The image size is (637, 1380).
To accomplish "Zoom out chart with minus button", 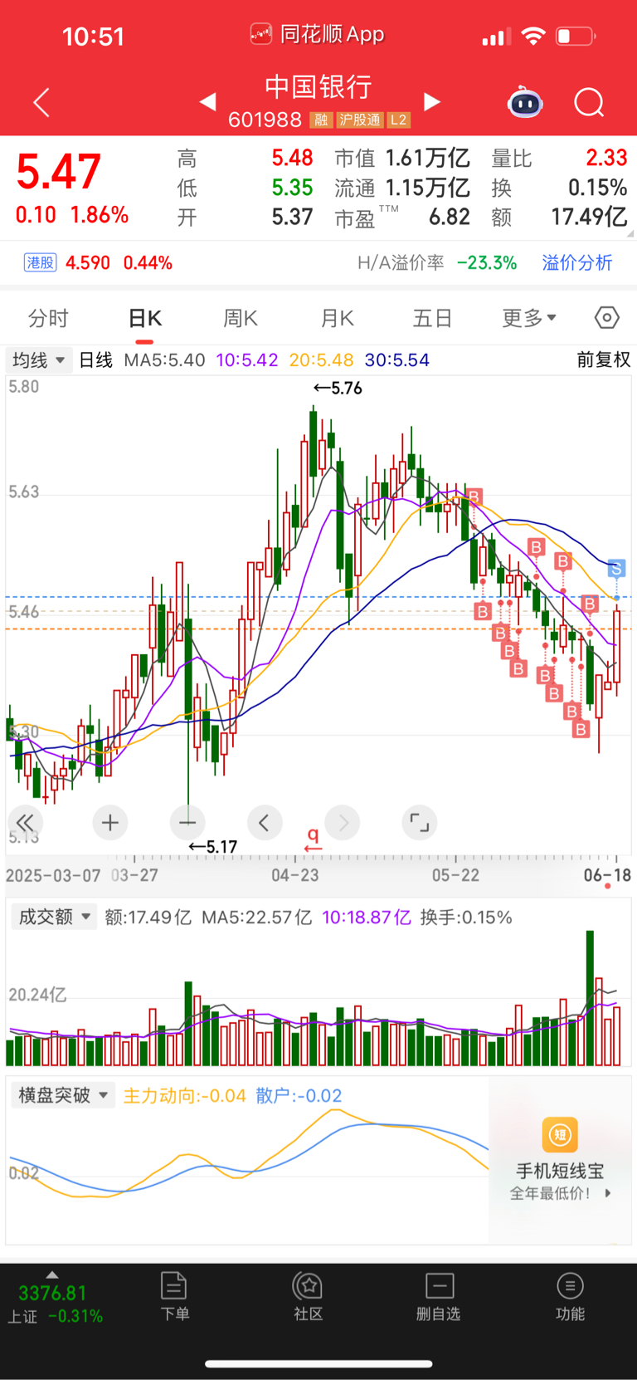I will (x=187, y=823).
